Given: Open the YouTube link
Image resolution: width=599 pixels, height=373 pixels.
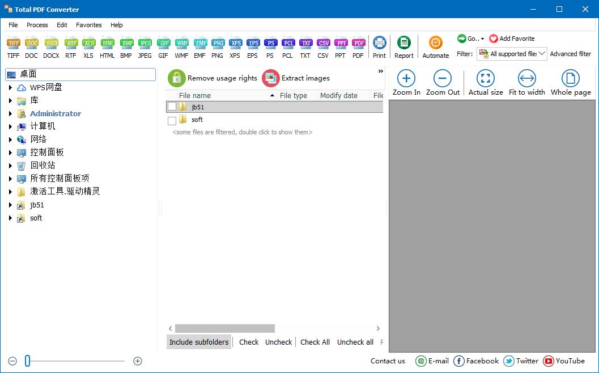Looking at the screenshot, I should pos(564,361).
